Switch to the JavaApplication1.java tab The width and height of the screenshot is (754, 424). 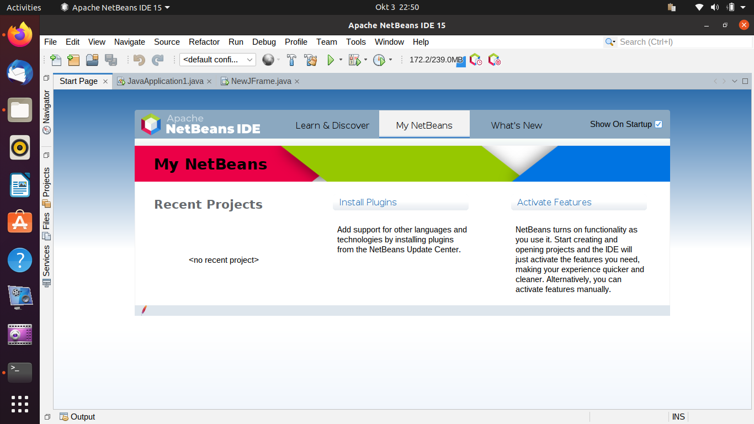[165, 81]
